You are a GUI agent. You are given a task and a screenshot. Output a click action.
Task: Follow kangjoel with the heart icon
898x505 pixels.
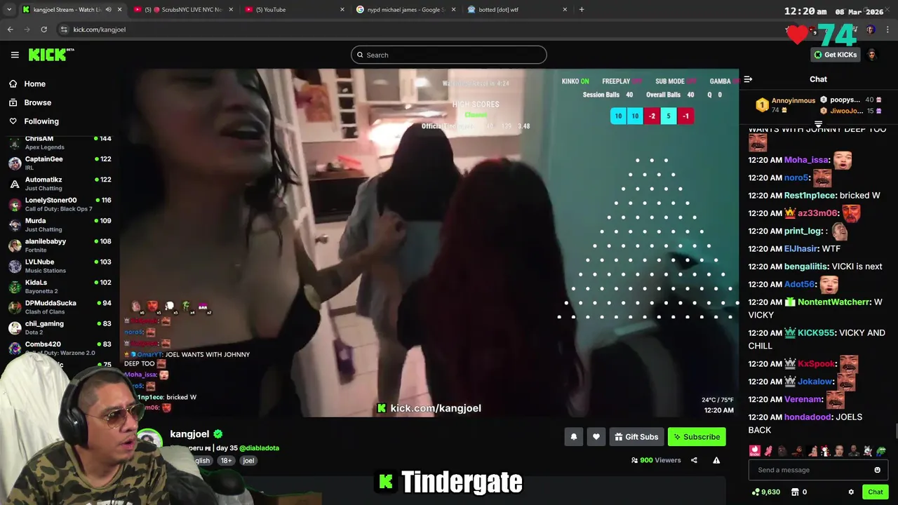pos(596,437)
